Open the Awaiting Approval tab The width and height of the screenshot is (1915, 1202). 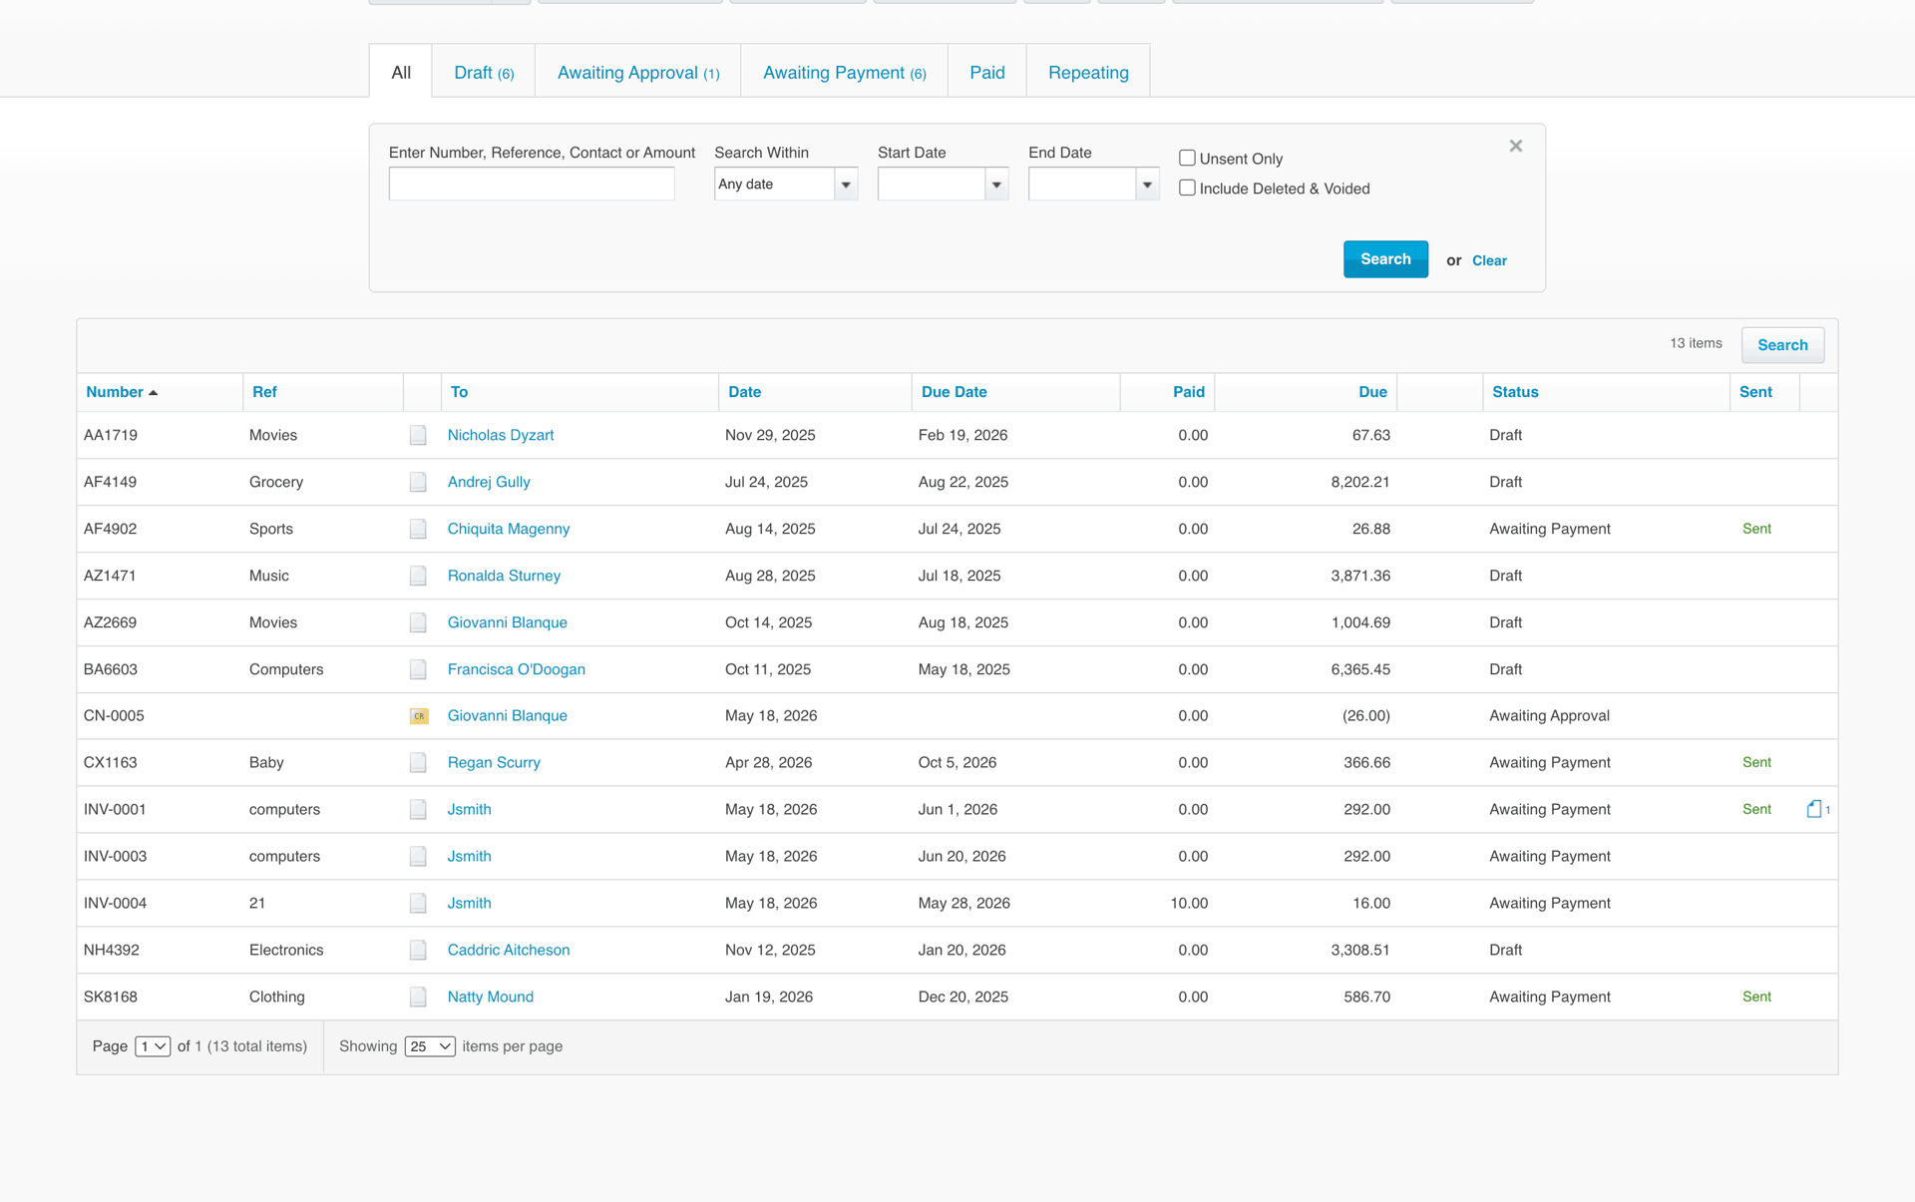[638, 72]
